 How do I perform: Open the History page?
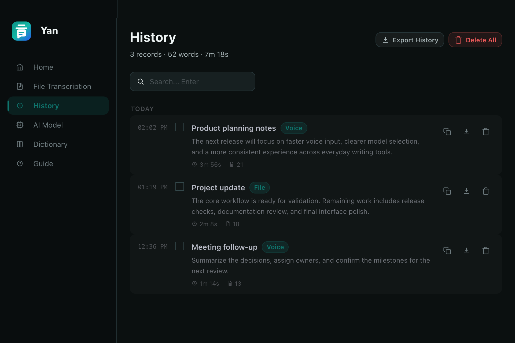coord(58,106)
